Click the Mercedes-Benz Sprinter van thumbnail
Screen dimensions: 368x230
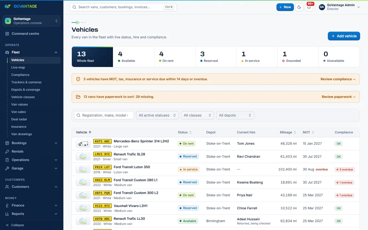tap(83, 144)
